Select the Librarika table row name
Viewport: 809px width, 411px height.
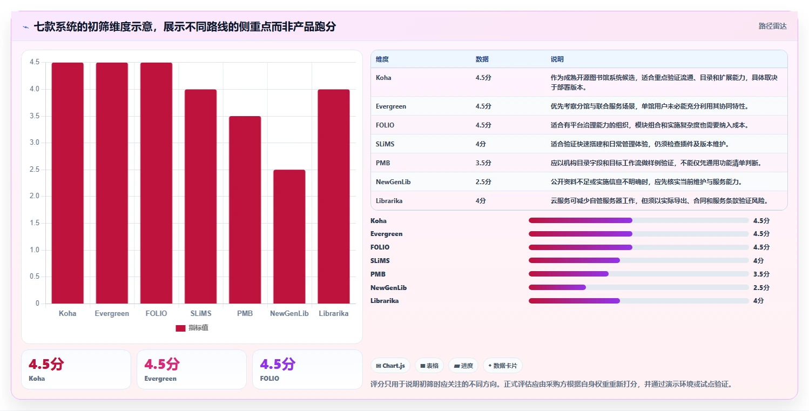click(x=389, y=201)
